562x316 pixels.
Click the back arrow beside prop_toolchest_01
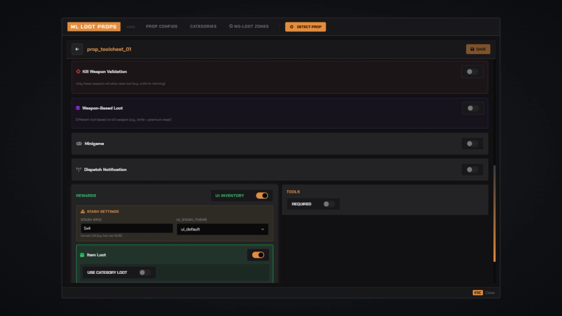click(77, 49)
